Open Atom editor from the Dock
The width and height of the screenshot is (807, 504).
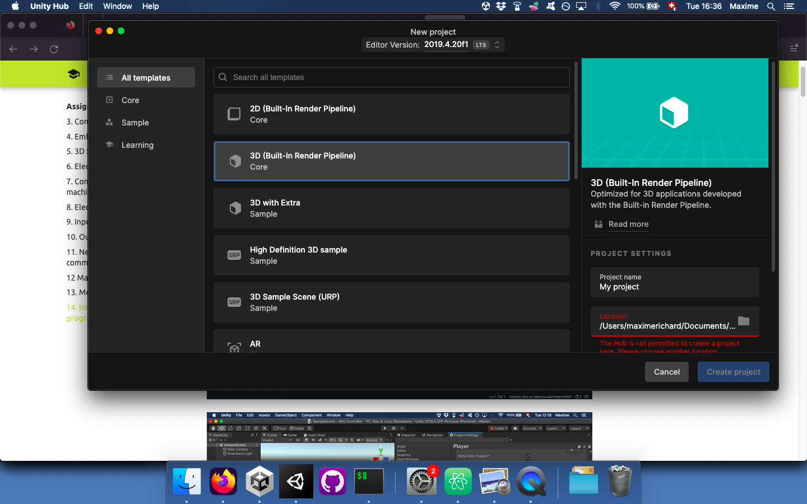[458, 480]
